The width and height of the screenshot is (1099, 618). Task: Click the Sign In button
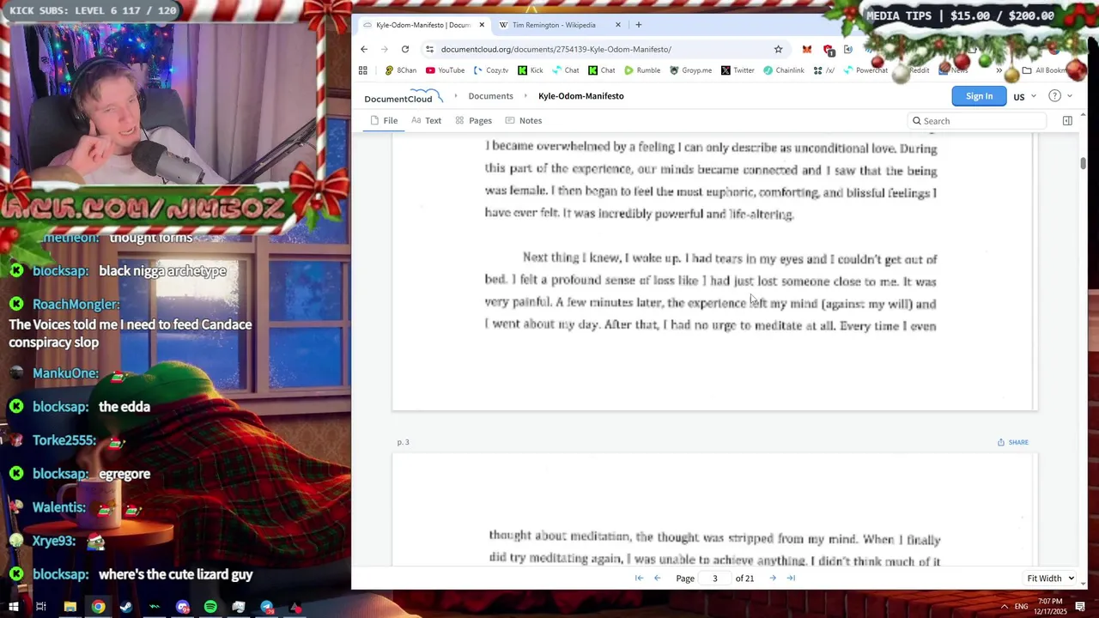(x=979, y=96)
